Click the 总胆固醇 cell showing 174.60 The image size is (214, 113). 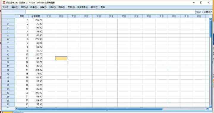click(36, 74)
